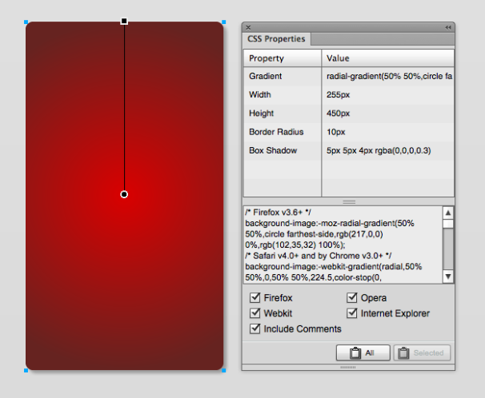
Task: Select the Border Radius property row
Action: (349, 132)
